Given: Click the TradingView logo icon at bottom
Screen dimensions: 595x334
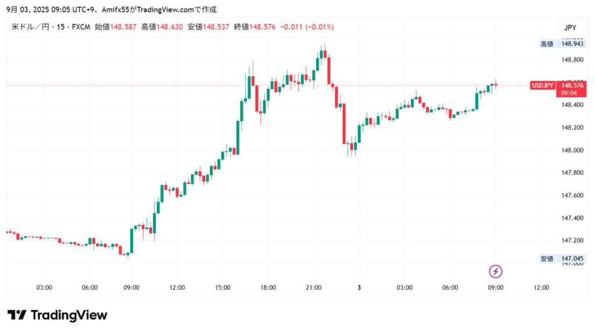Looking at the screenshot, I should coord(17,315).
